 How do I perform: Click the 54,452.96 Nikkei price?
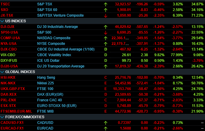[123, 83]
